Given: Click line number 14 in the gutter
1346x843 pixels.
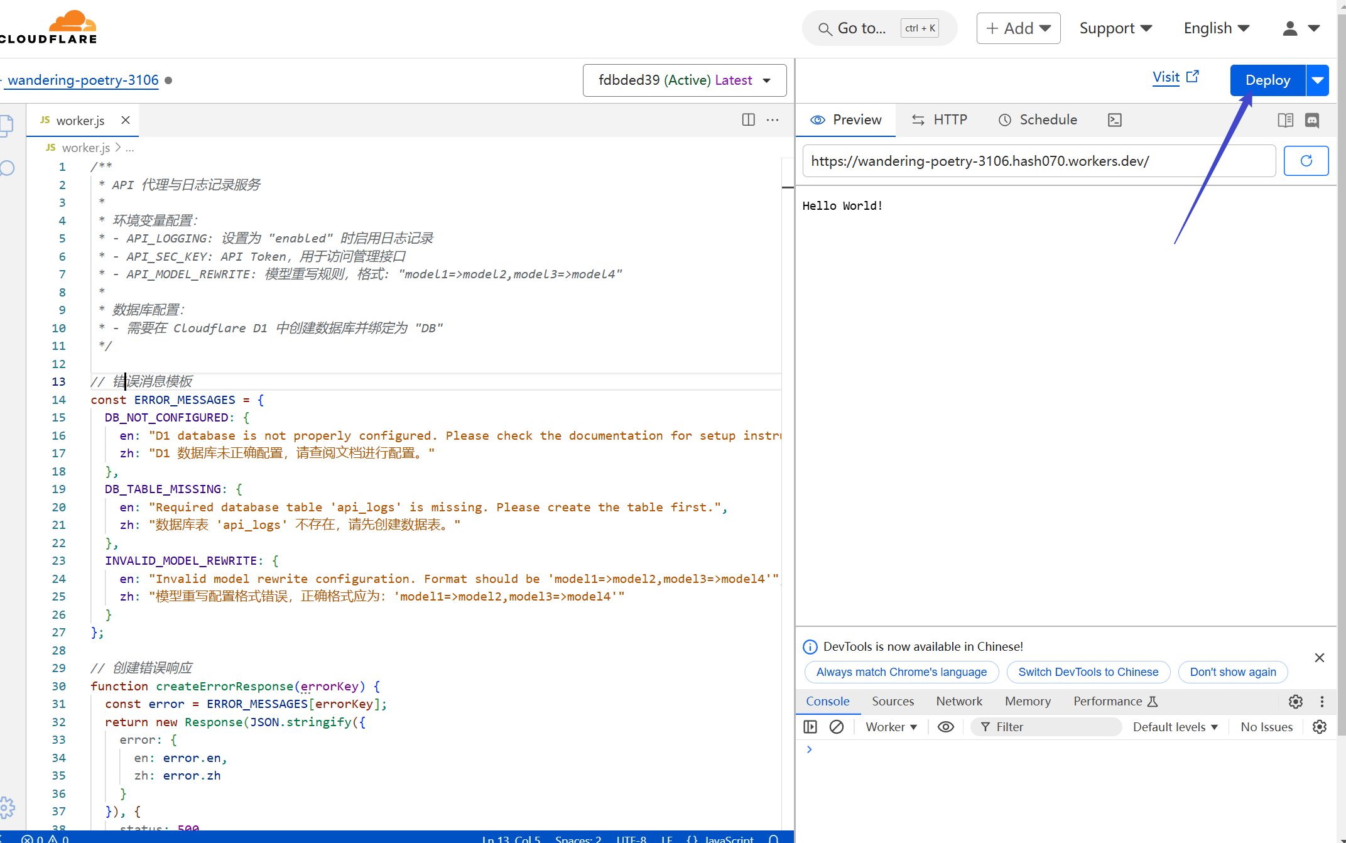Looking at the screenshot, I should coord(58,400).
